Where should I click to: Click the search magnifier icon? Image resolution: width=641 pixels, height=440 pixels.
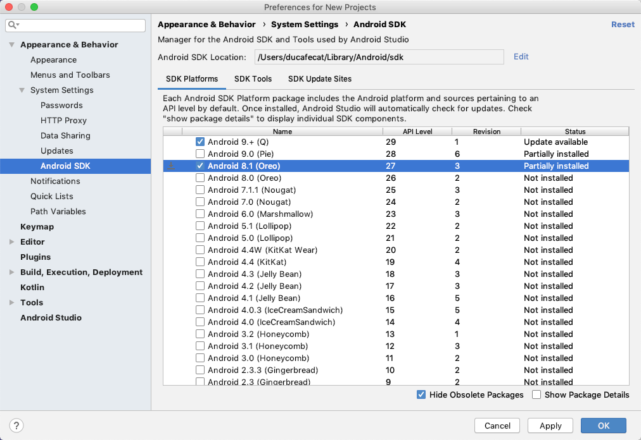(13, 25)
